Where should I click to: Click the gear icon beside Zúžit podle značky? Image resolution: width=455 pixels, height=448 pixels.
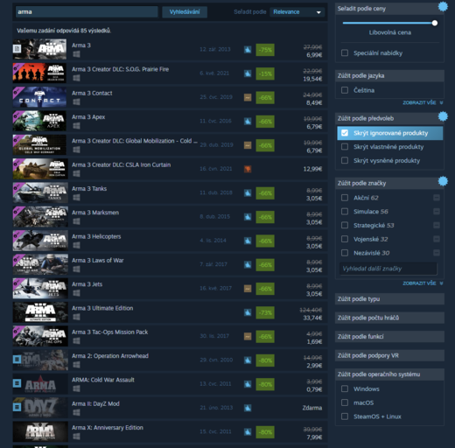pos(443,181)
